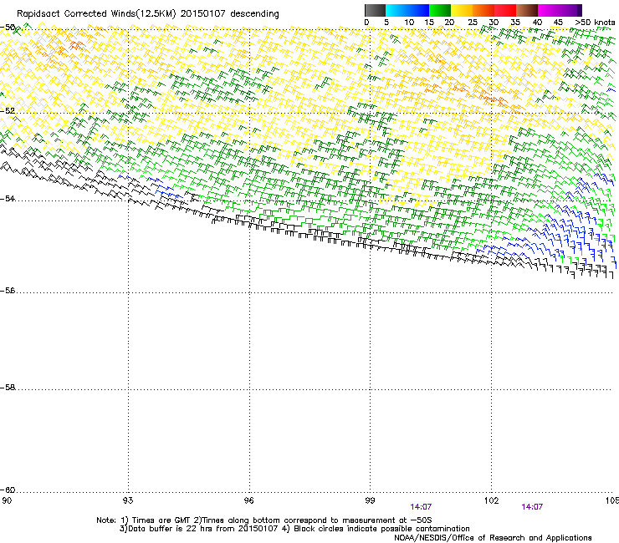
Task: Click the NOAA/NESDIS credit text
Action: tap(493, 538)
